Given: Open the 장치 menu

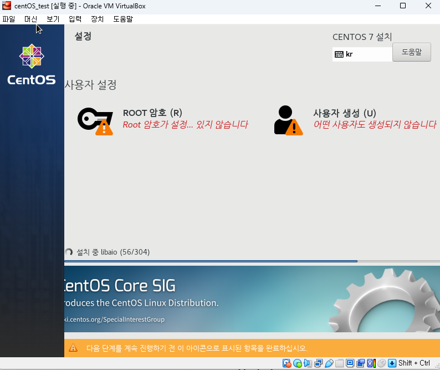Looking at the screenshot, I should (98, 19).
